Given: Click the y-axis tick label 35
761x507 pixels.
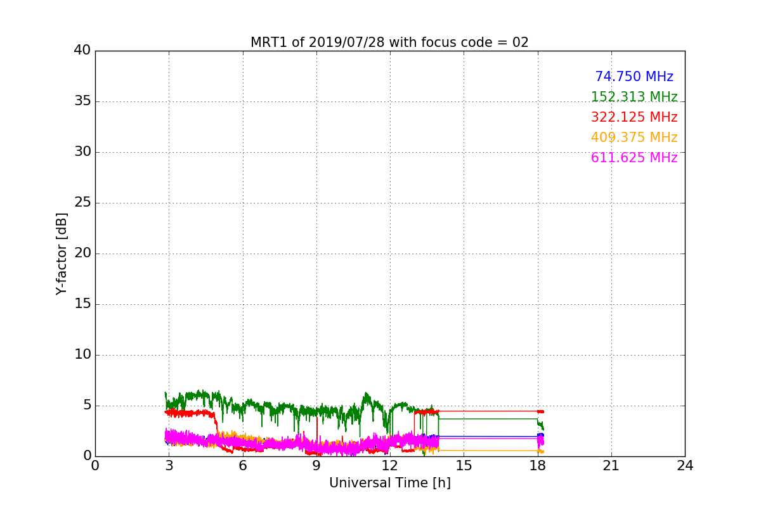Looking at the screenshot, I should point(82,101).
